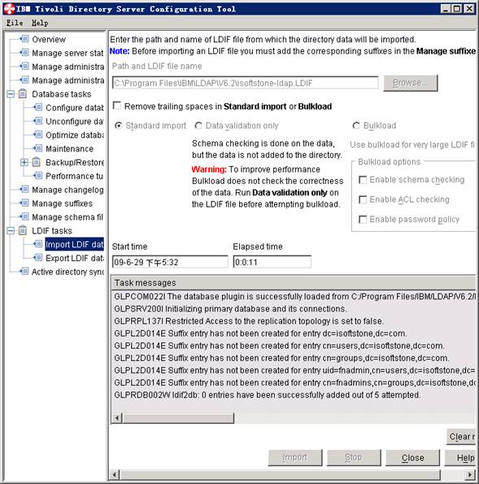Open the Active directory sync icon
479x484 pixels.
point(24,272)
